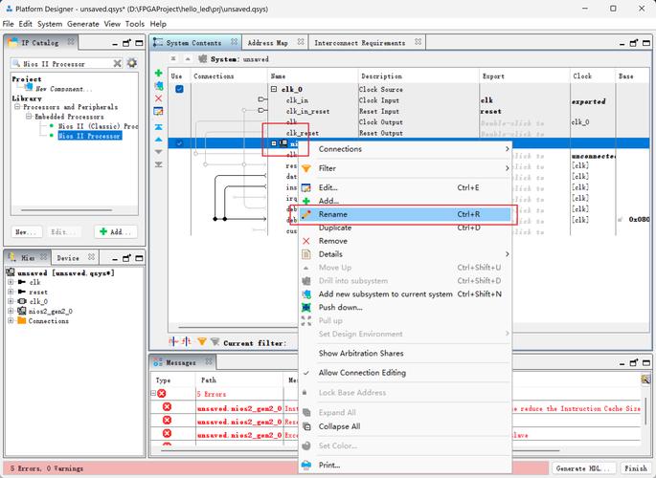
Task: Close the Messages tab via its X
Action: pyautogui.click(x=209, y=361)
